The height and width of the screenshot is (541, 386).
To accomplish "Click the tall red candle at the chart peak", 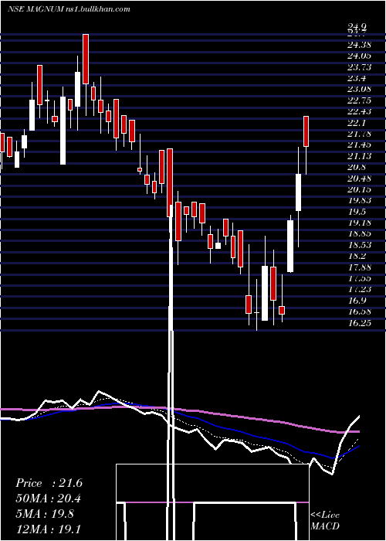I will [x=86, y=59].
